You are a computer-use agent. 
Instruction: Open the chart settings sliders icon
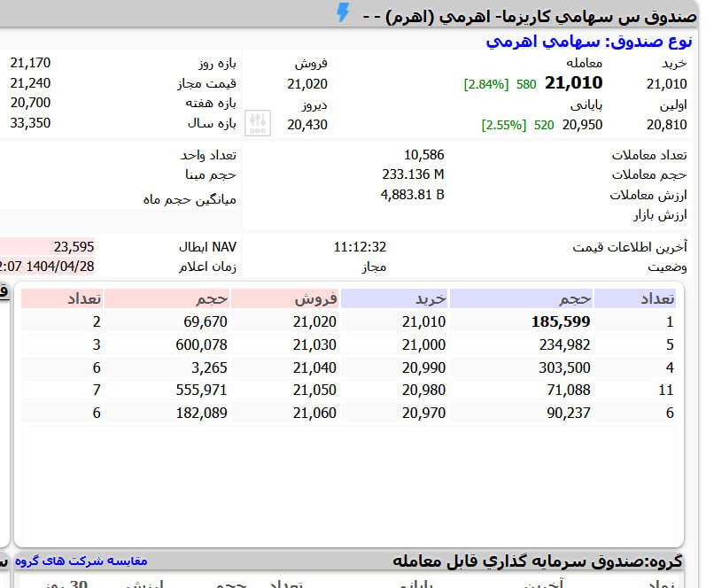point(258,123)
